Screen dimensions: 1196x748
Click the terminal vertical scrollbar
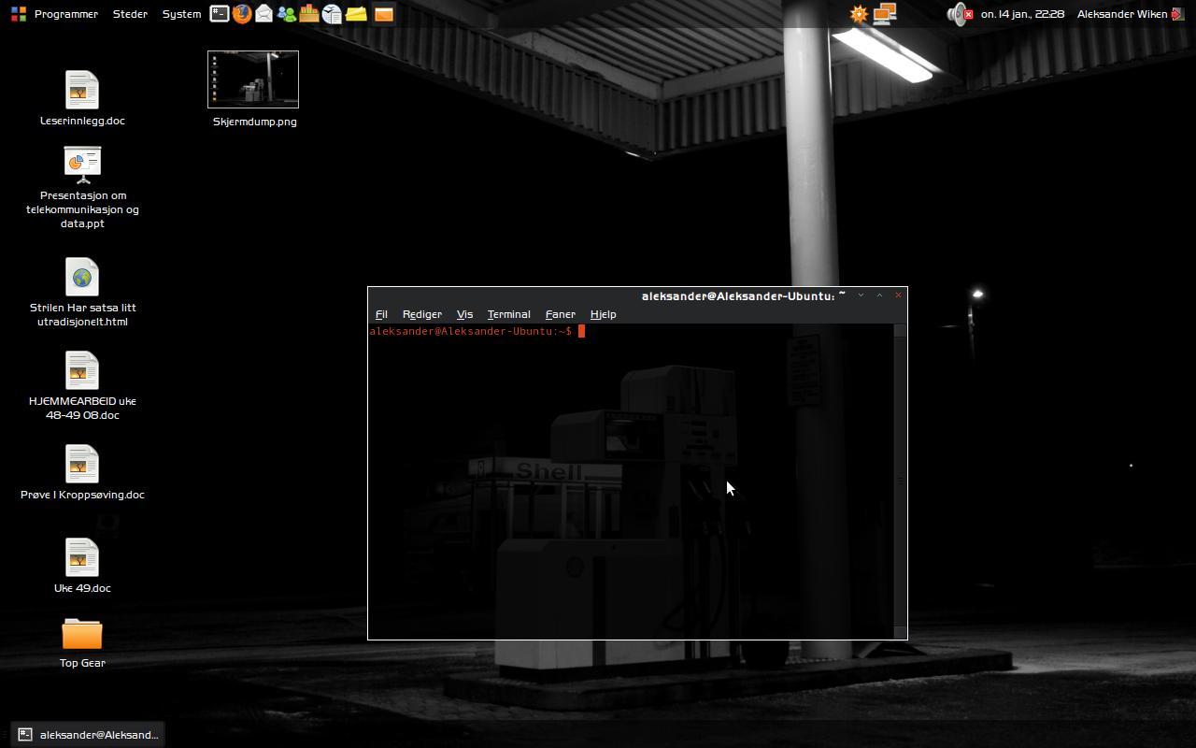pos(901,481)
